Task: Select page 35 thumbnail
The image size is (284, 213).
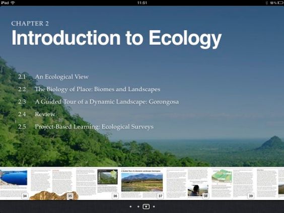Action: point(52,183)
